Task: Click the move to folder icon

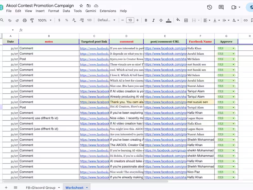Action: [89, 6]
